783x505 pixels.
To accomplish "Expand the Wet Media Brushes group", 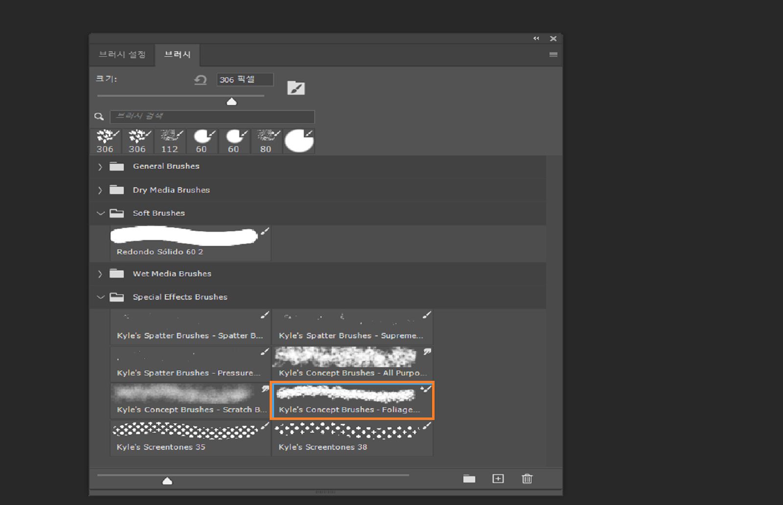I will coord(100,274).
